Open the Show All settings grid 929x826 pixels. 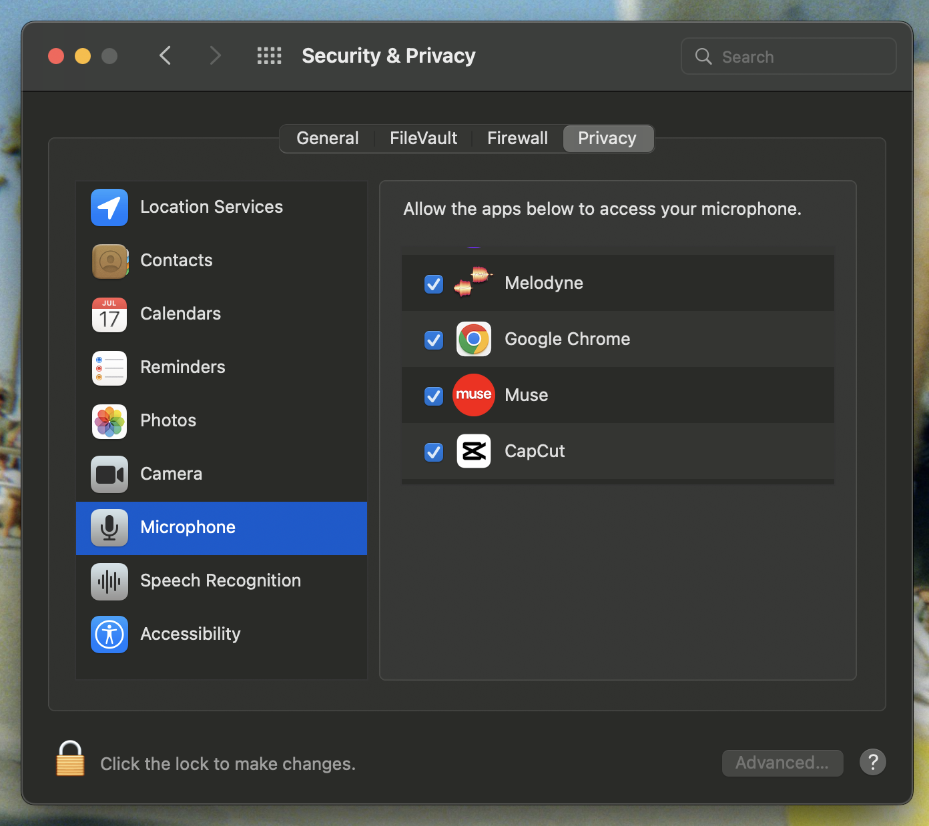(270, 55)
